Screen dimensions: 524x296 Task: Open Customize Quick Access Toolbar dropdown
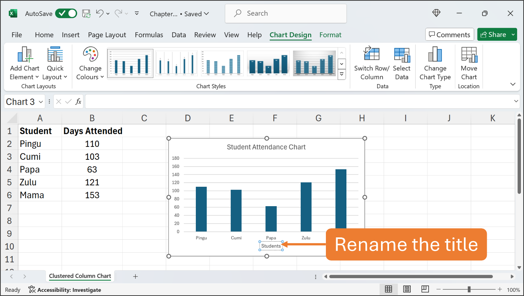pyautogui.click(x=137, y=14)
